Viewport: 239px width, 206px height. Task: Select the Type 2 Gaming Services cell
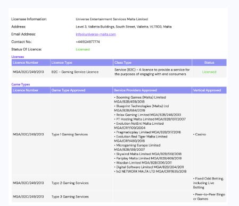pyautogui.click(x=70, y=183)
